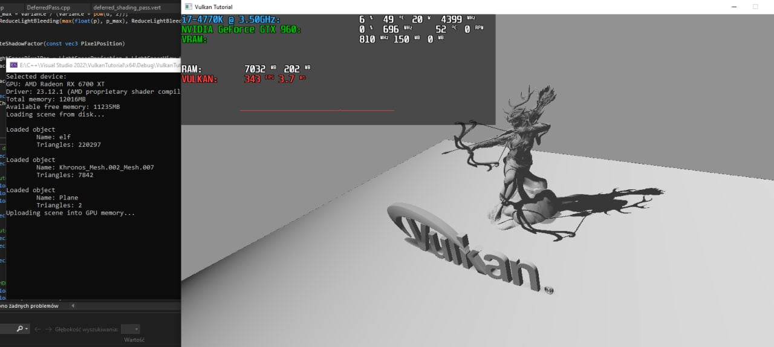
Task: Click the green 'VRAM:' overlay label
Action: click(x=195, y=39)
